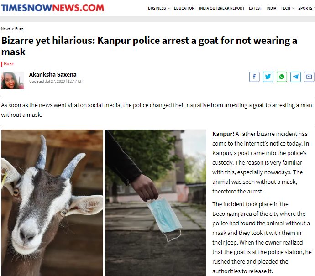Go to India Outbreak Report
Screen dimensions: 315x276
tap(221, 8)
